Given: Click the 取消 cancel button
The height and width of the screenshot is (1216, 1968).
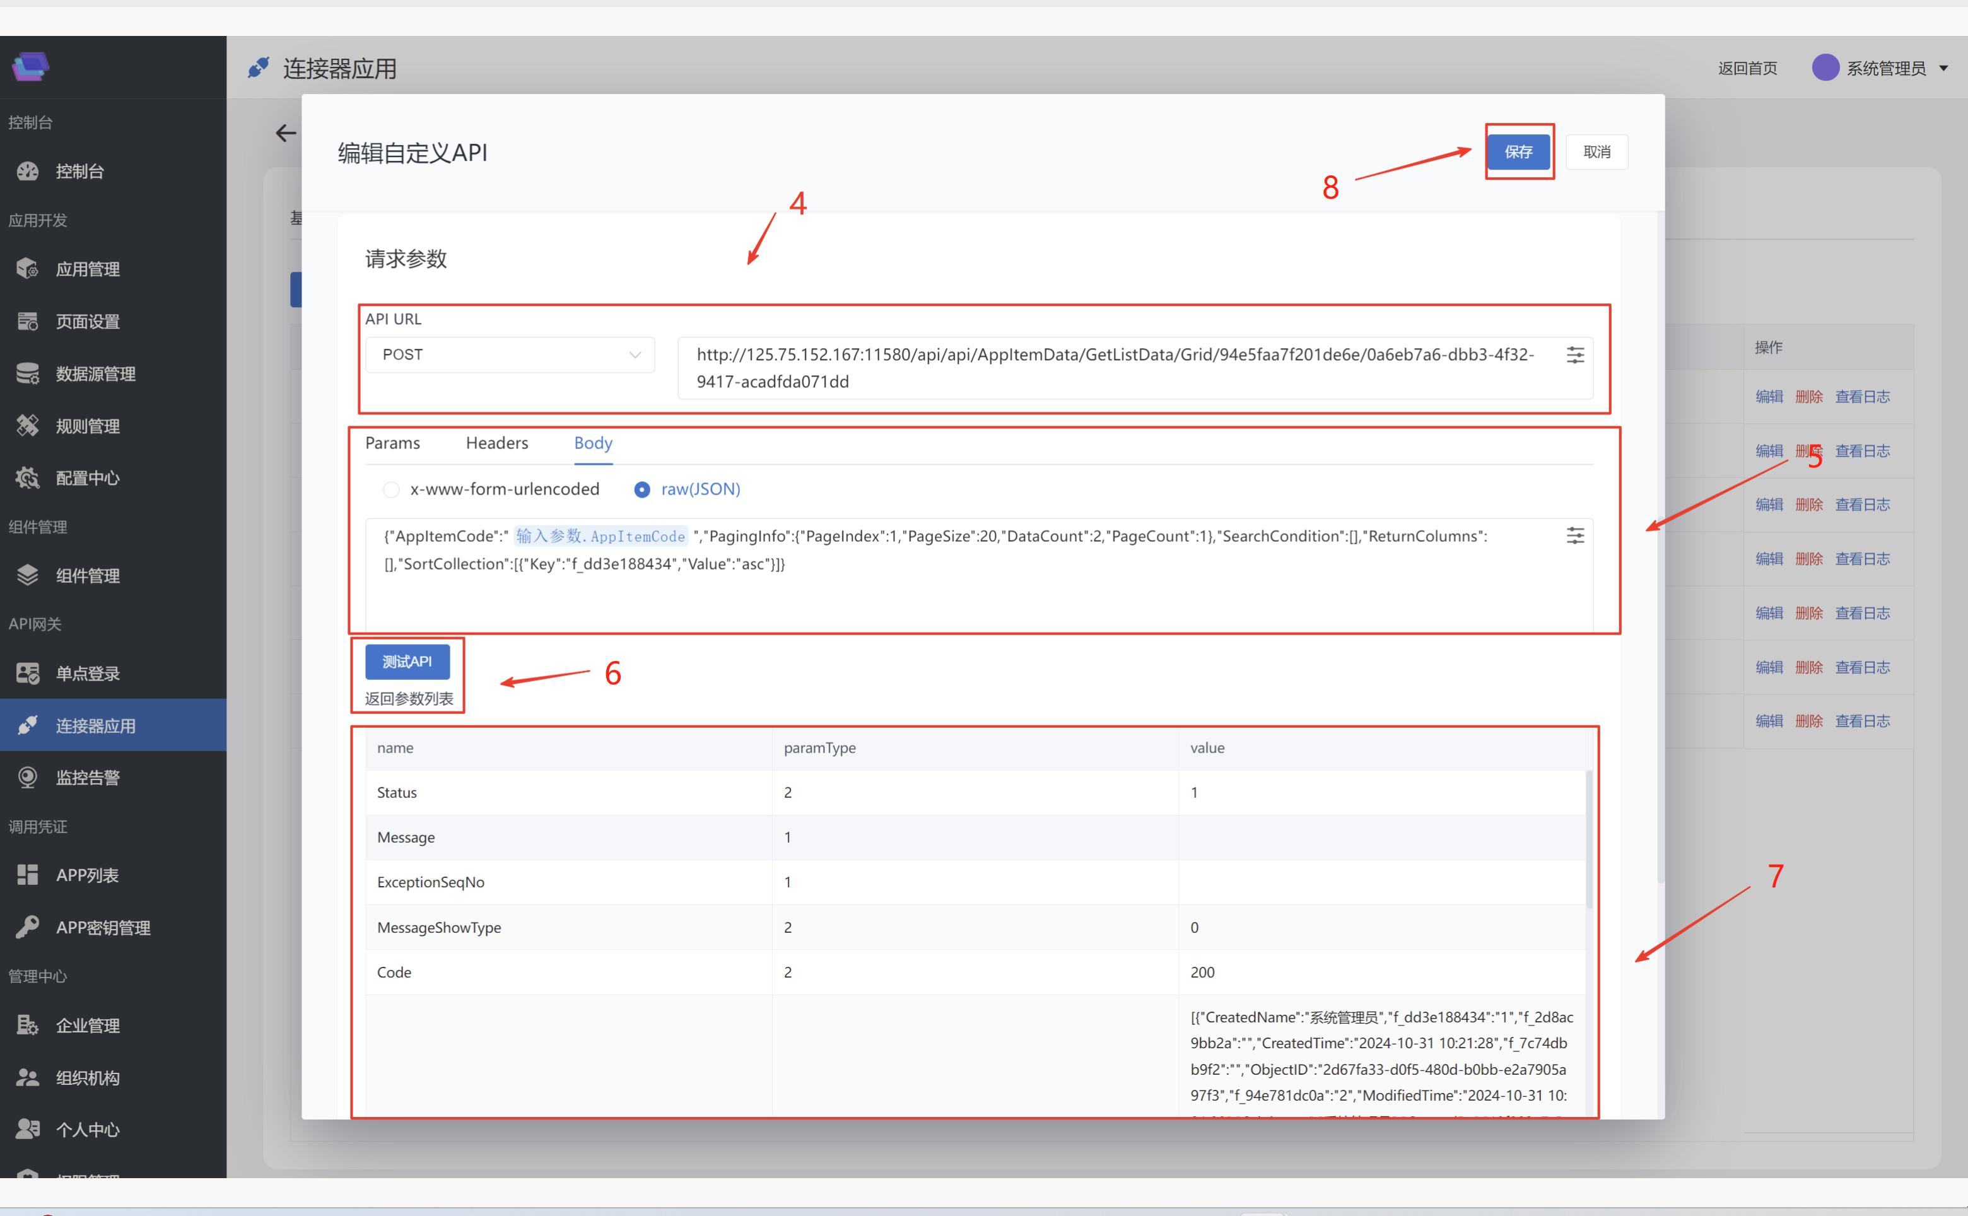Looking at the screenshot, I should (x=1596, y=152).
